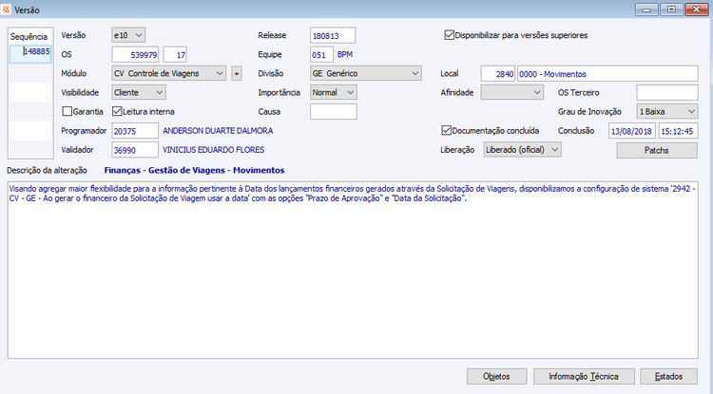Click inside the description text area
Image resolution: width=713 pixels, height=394 pixels.
coord(353,270)
